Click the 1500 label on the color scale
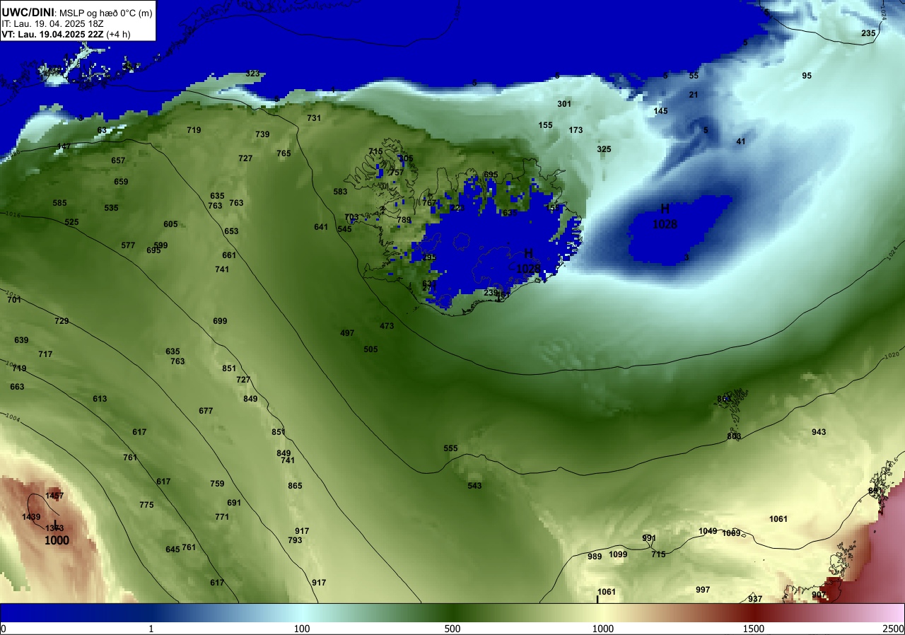The width and height of the screenshot is (905, 635). click(x=754, y=629)
